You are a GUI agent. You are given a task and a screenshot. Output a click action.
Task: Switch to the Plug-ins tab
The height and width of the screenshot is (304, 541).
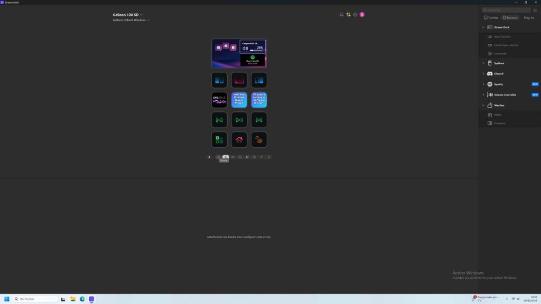click(528, 17)
